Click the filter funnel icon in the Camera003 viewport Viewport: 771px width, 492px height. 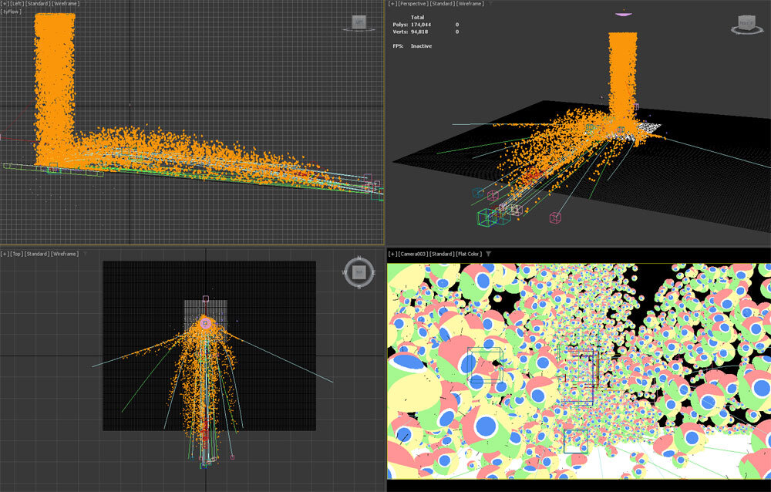[x=488, y=254]
